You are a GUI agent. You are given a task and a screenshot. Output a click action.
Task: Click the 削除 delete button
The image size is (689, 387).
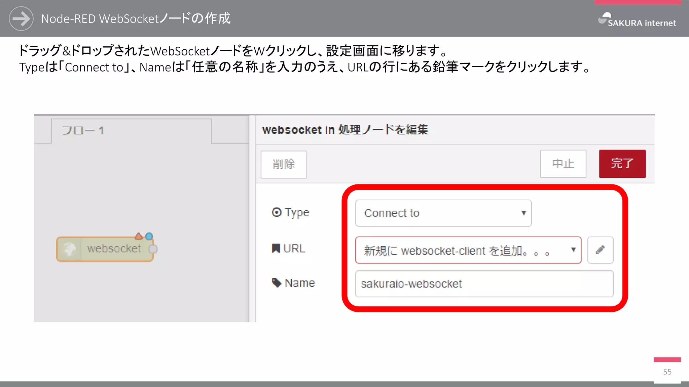coord(284,164)
